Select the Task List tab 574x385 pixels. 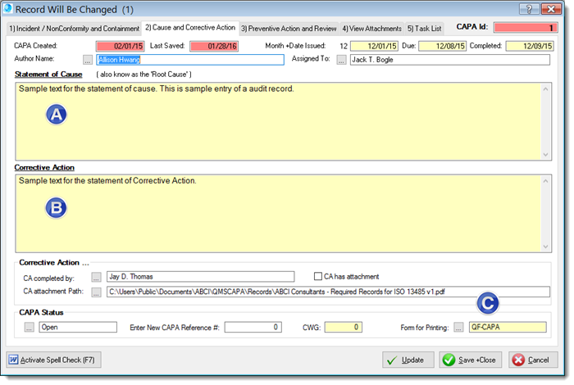[425, 28]
